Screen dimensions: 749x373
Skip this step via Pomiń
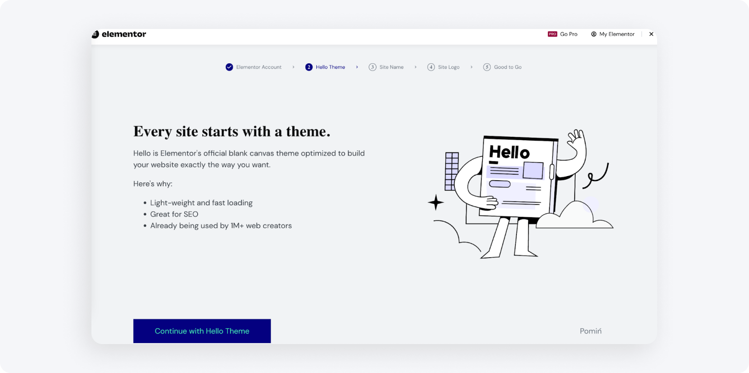[x=591, y=331]
